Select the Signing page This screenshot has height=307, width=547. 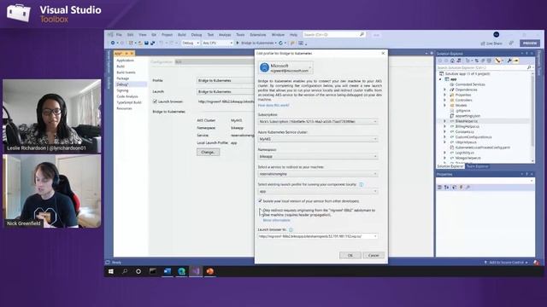coord(122,90)
